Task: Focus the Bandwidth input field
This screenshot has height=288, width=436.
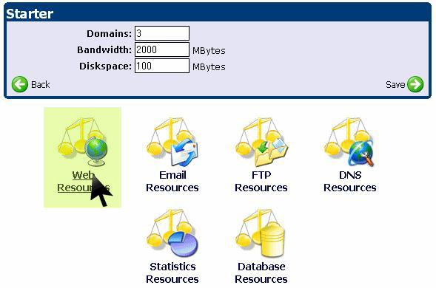Action: pos(162,49)
